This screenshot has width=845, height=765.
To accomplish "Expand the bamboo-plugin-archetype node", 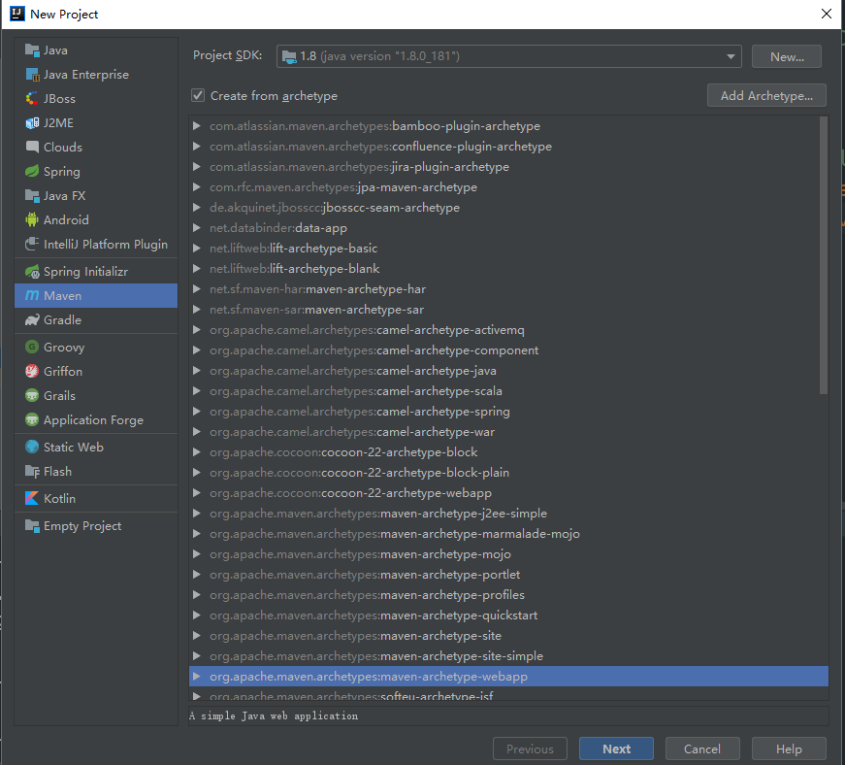I will (x=197, y=125).
